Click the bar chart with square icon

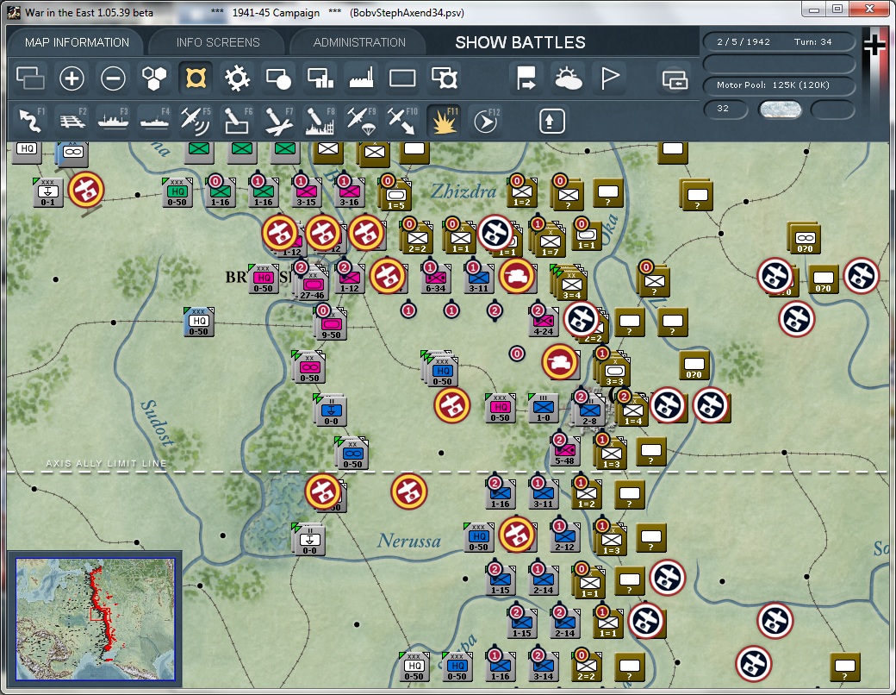click(320, 78)
